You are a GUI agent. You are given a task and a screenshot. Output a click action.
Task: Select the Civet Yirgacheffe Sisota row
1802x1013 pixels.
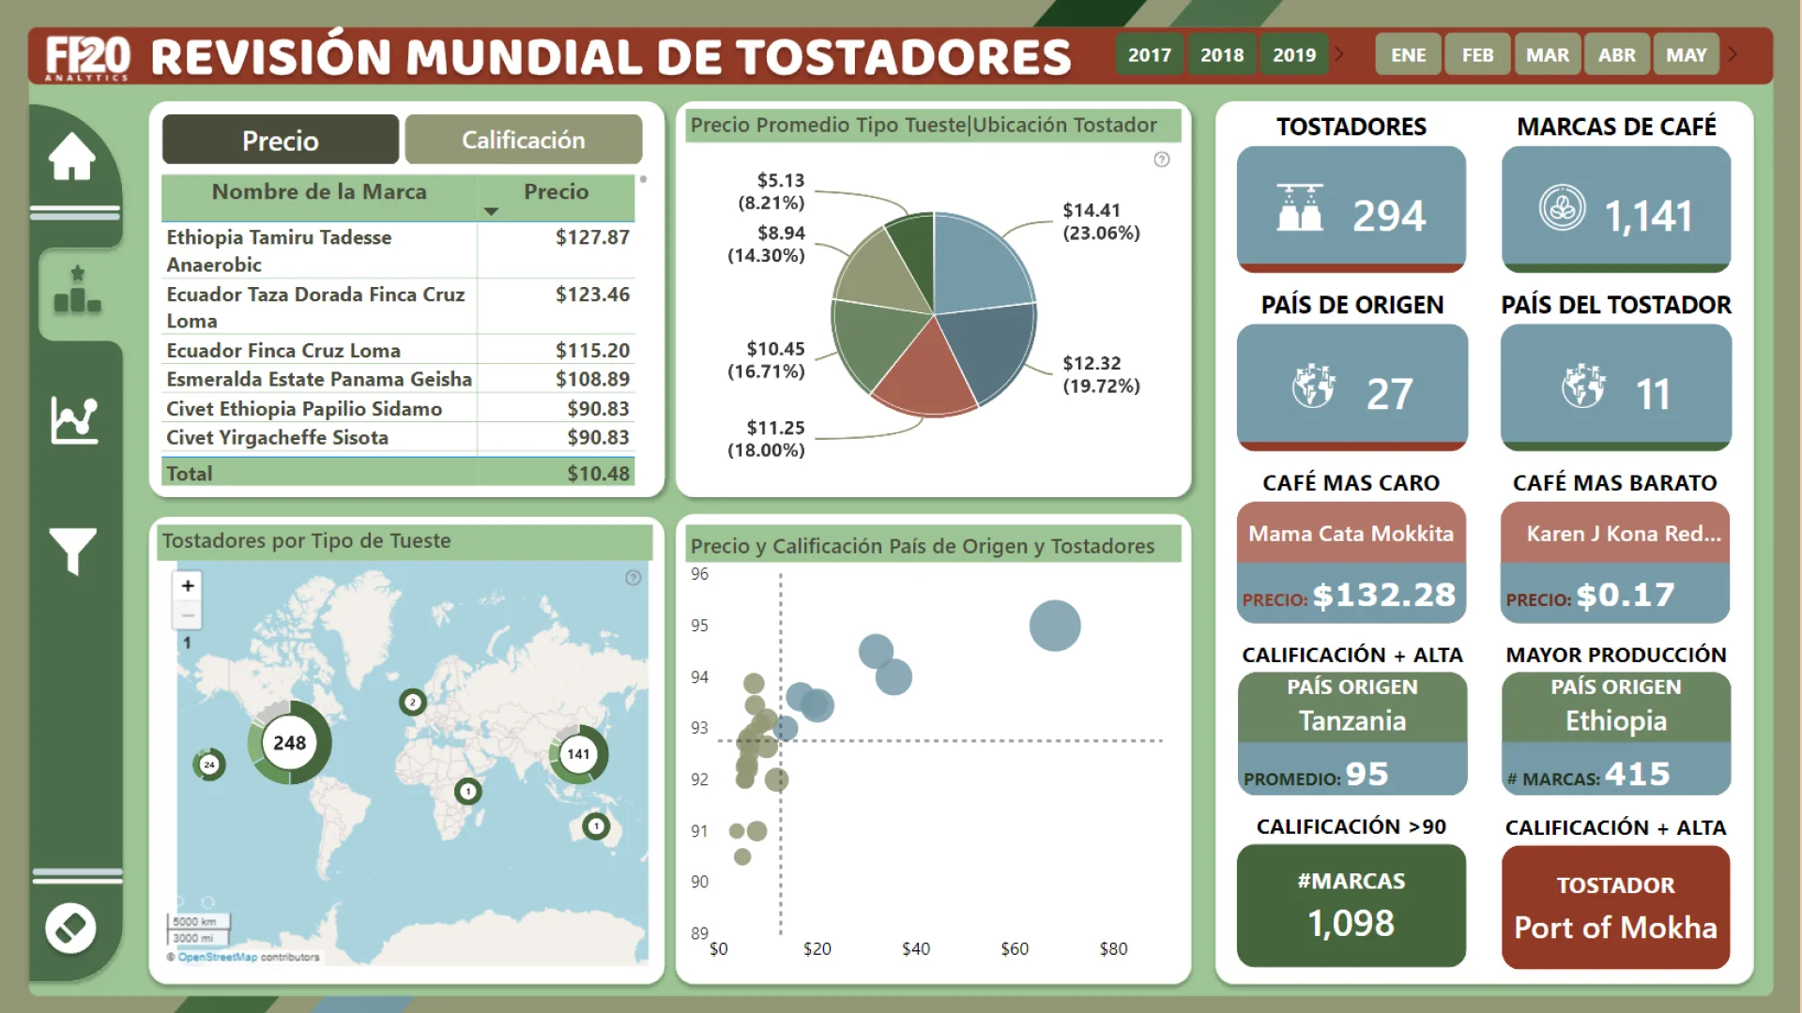(x=398, y=437)
